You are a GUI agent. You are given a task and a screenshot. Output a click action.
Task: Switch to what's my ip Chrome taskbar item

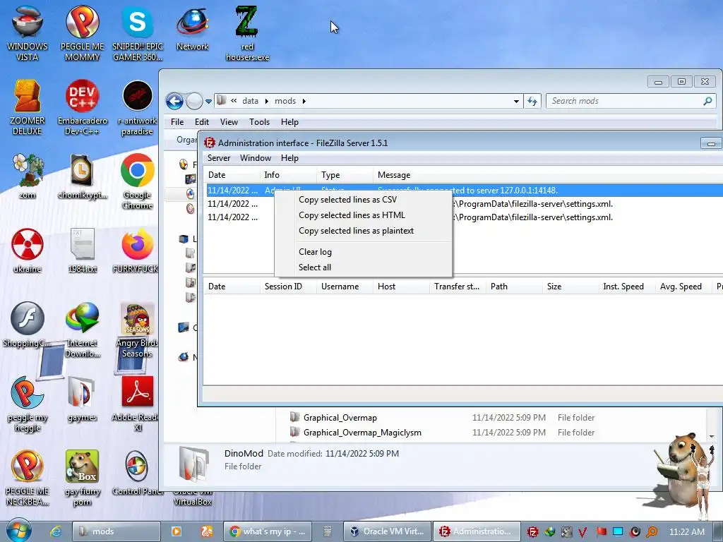point(268,531)
